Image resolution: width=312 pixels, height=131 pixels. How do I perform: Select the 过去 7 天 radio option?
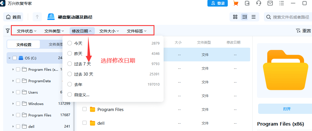pos(70,64)
